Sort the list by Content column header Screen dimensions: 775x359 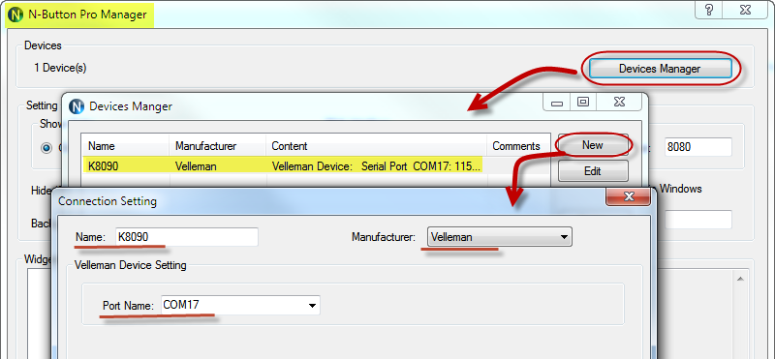pos(377,146)
